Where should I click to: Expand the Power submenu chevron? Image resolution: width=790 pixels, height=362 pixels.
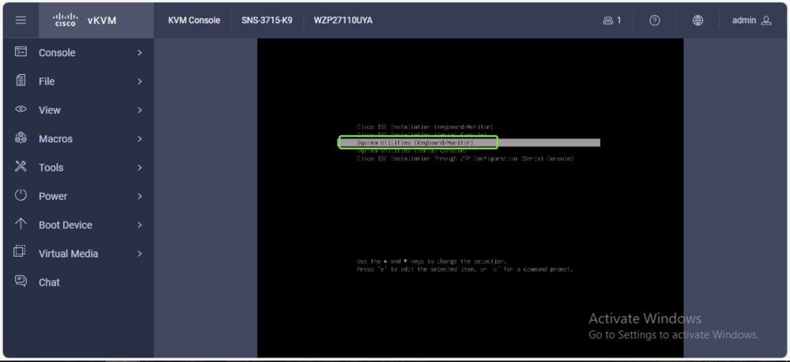(139, 196)
